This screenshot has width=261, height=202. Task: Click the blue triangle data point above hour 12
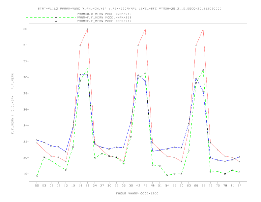pos(66,152)
